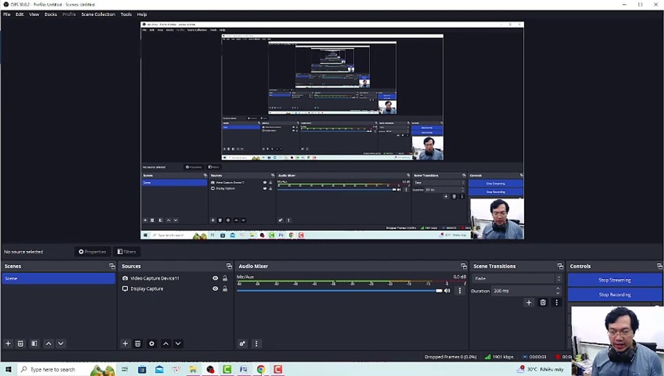Open Mail app from taskbar
This screenshot has width=664, height=376.
[159, 369]
